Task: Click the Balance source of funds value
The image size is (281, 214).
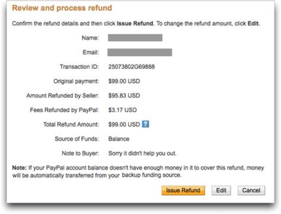Action: (x=119, y=139)
